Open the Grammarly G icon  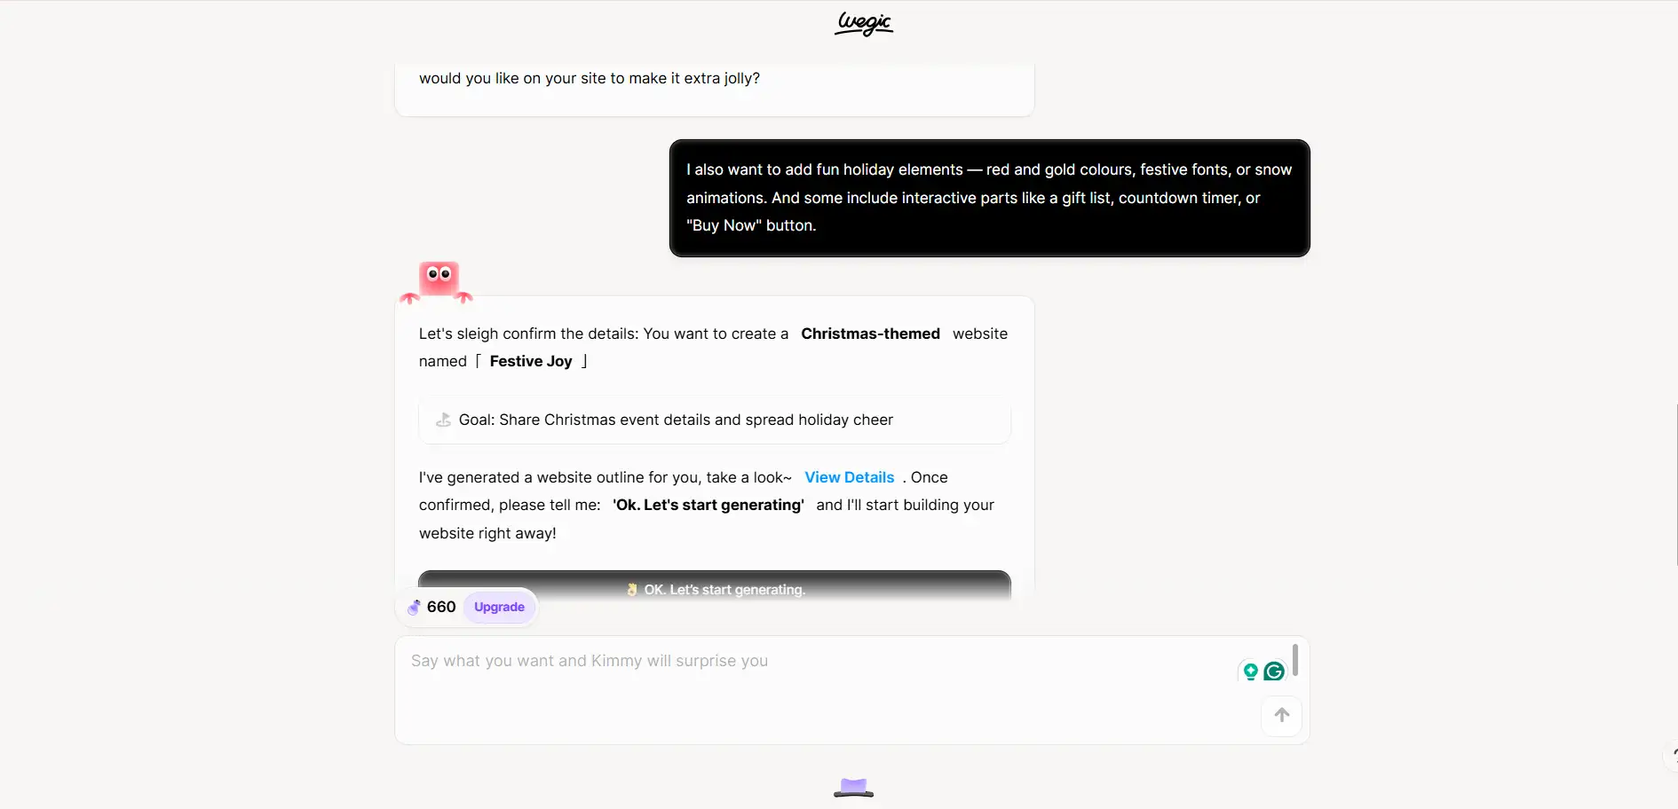(x=1274, y=672)
